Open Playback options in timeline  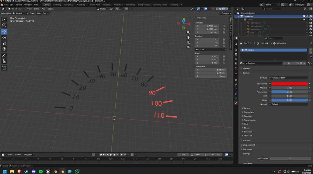tap(29, 155)
